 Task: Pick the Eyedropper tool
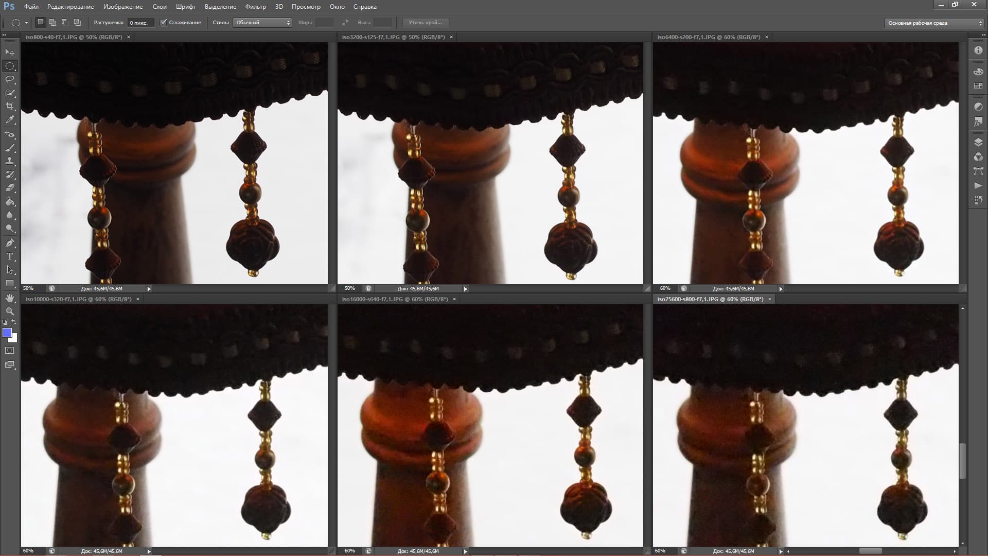(x=10, y=119)
